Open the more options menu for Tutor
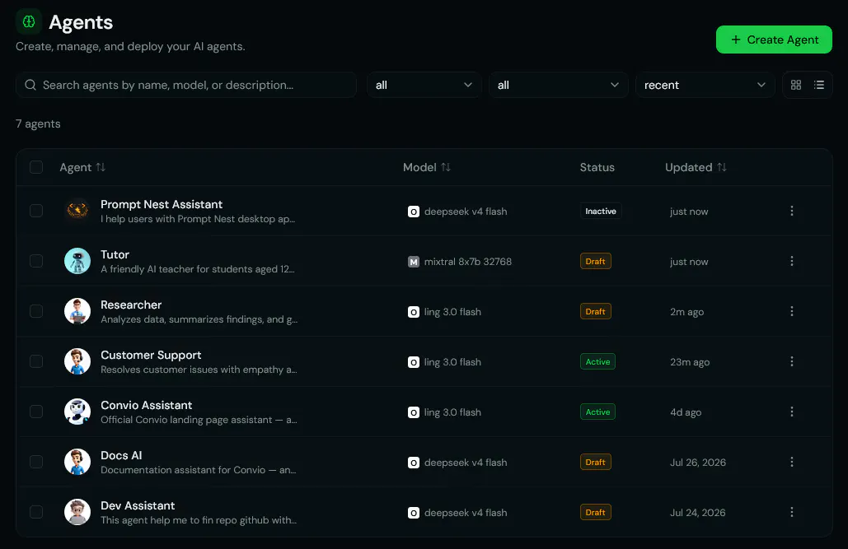The image size is (848, 549). 791,261
